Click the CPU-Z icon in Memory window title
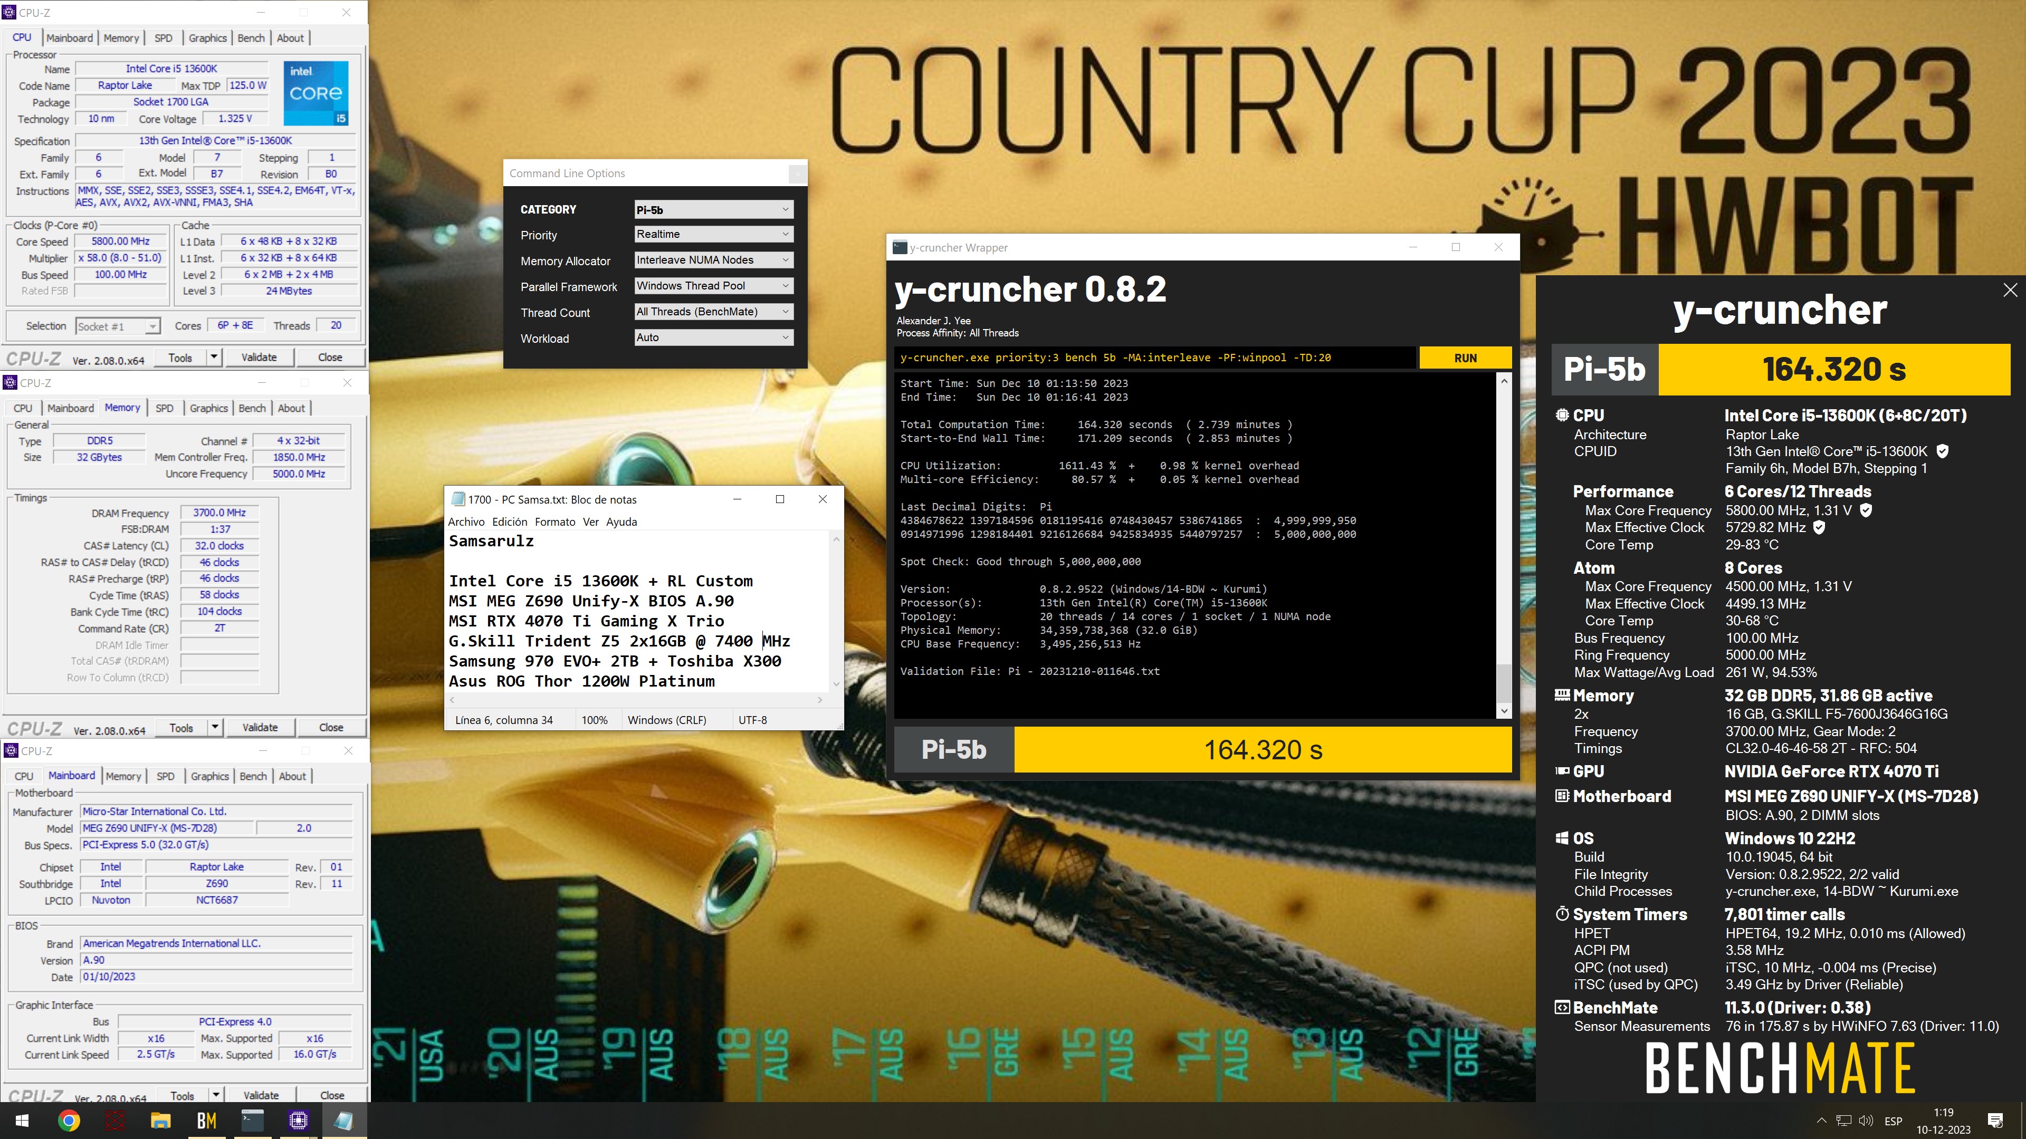Viewport: 2026px width, 1139px height. 10,383
